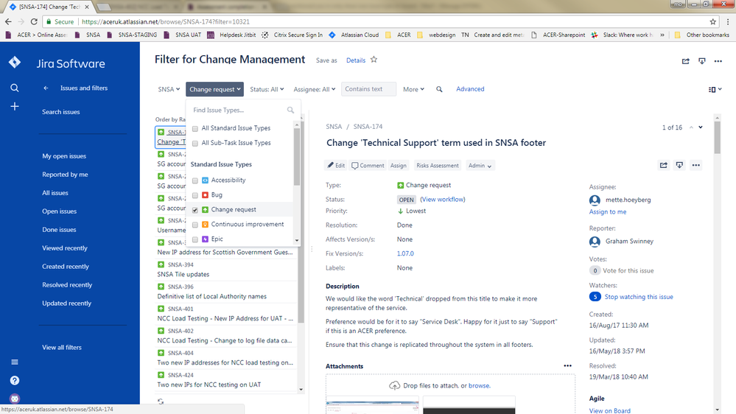Check All Standard Issue Types box

pyautogui.click(x=194, y=129)
